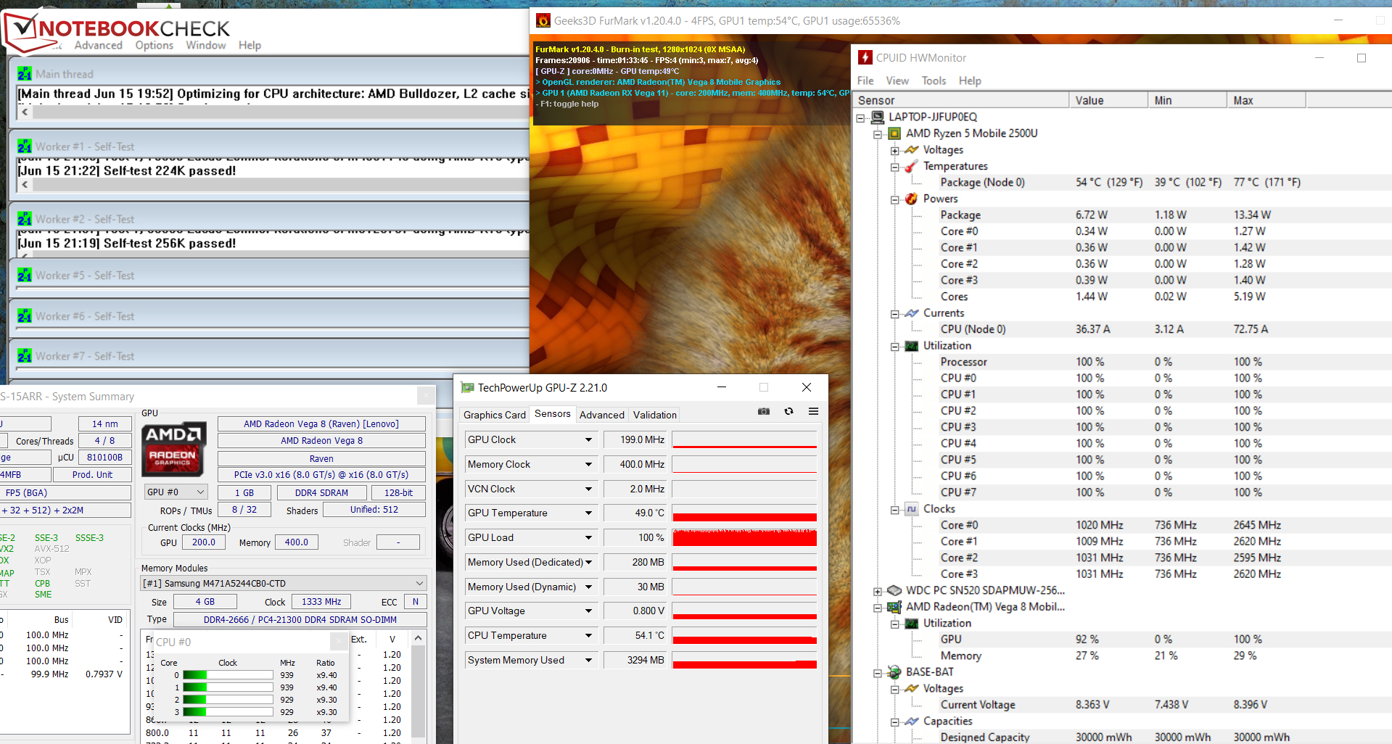Screen dimensions: 1392x744
Task: Open the View menu in HWMonitor
Action: (897, 80)
